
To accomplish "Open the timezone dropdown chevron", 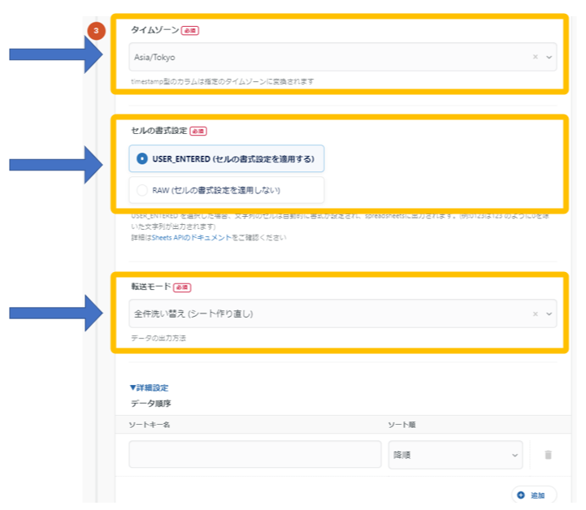I will 549,57.
